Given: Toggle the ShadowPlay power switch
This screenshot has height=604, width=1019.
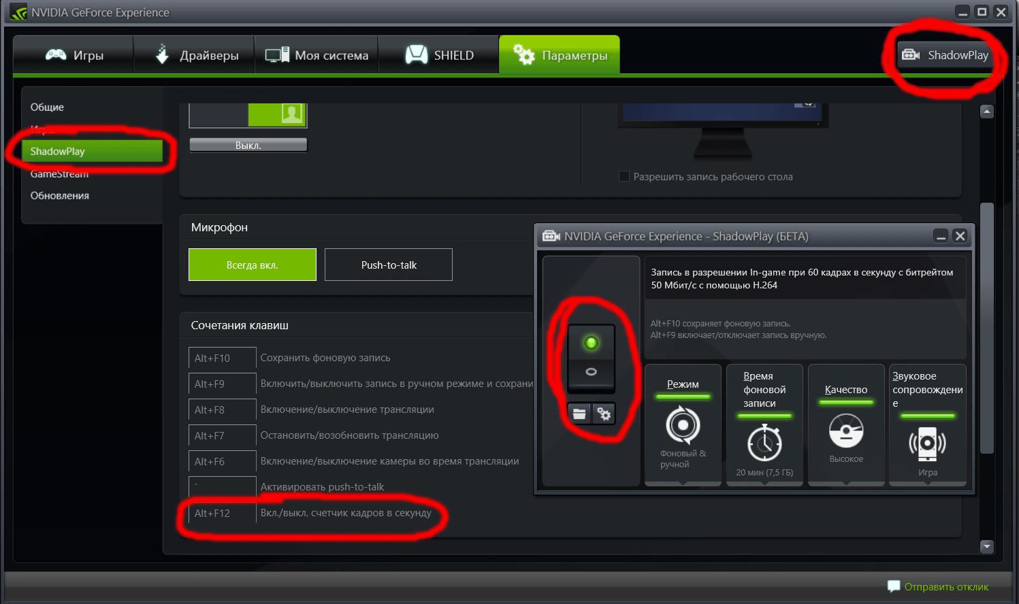Looking at the screenshot, I should coord(591,358).
